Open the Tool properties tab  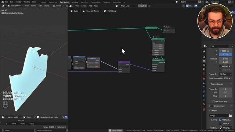coord(204,51)
